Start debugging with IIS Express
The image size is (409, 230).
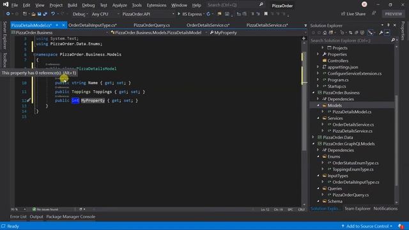[x=190, y=14]
